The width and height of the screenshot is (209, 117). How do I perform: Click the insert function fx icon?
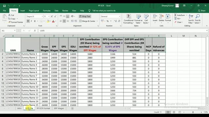coord(35,31)
